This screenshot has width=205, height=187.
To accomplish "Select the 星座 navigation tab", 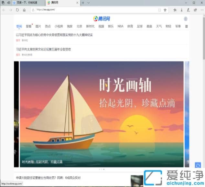I will [x=149, y=26].
